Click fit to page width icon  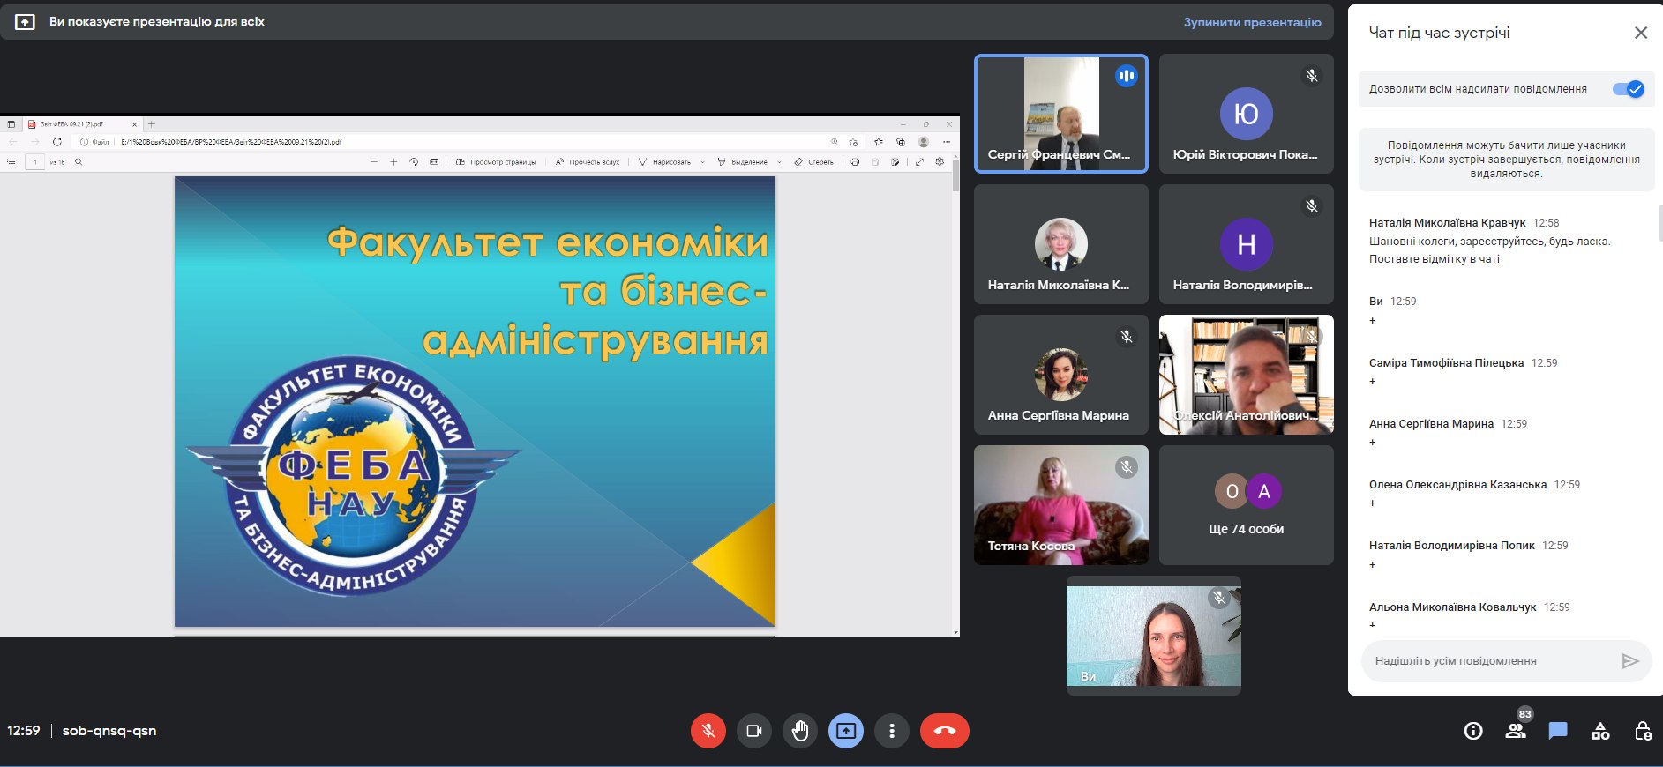pyautogui.click(x=434, y=162)
